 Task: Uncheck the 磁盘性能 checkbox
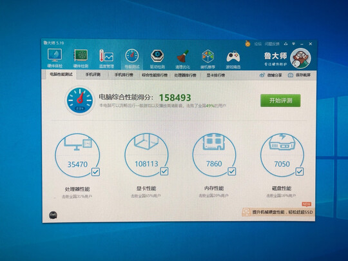(x=300, y=171)
